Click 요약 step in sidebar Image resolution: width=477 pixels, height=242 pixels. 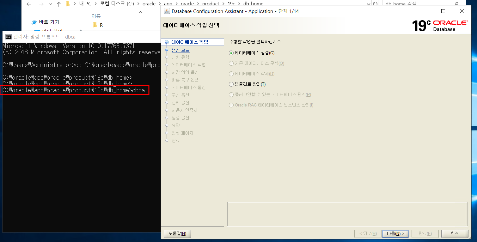tap(176, 125)
